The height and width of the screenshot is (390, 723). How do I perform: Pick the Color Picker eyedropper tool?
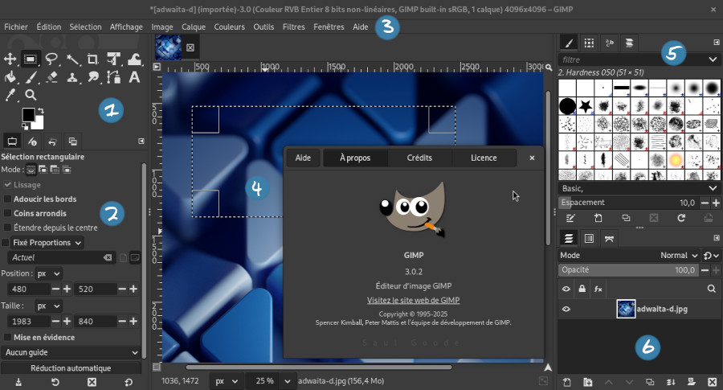tap(10, 95)
